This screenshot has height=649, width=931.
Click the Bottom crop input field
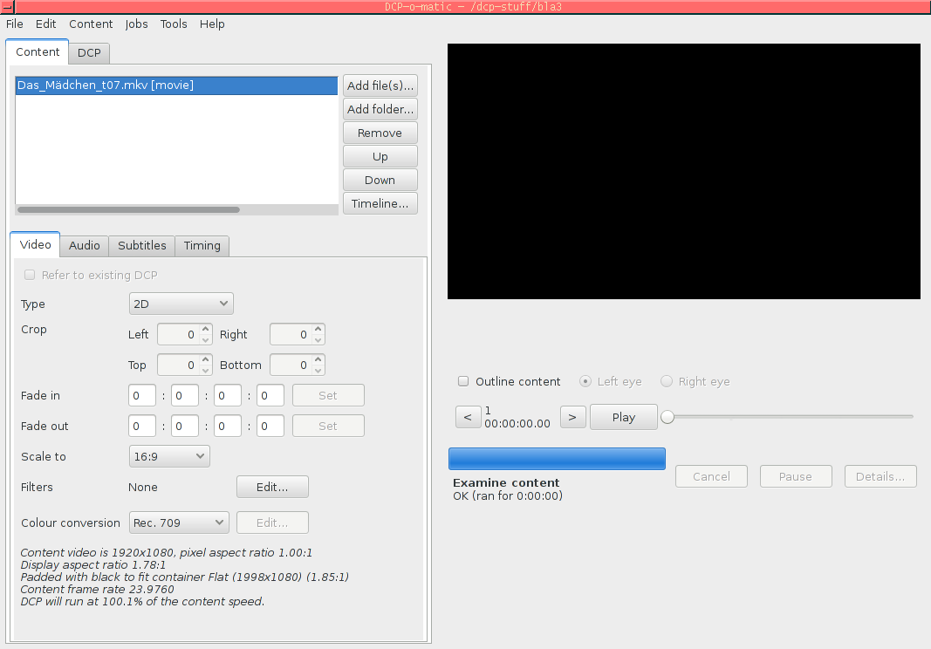pos(291,365)
